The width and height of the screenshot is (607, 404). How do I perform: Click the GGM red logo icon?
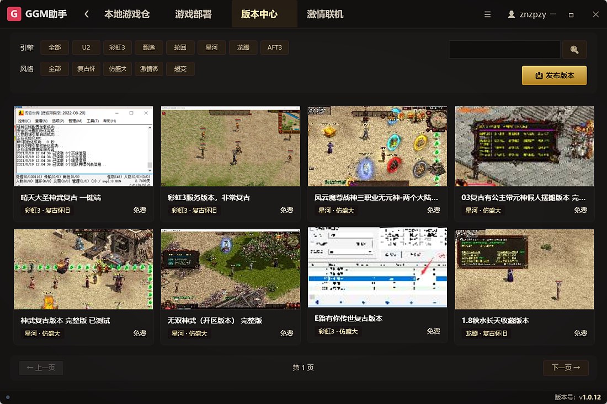14,14
